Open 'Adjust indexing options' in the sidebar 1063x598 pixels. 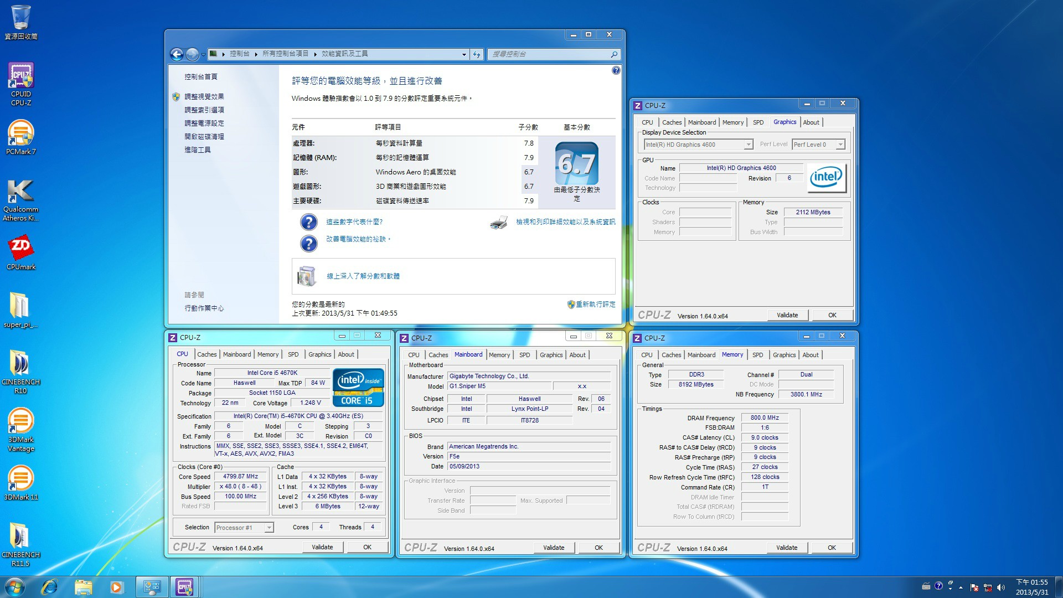coord(204,110)
